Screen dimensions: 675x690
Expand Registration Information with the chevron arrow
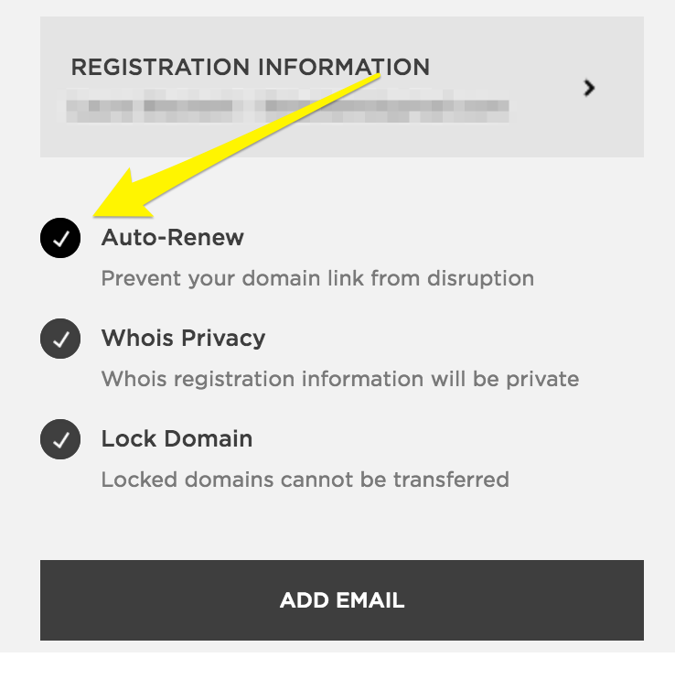(589, 88)
